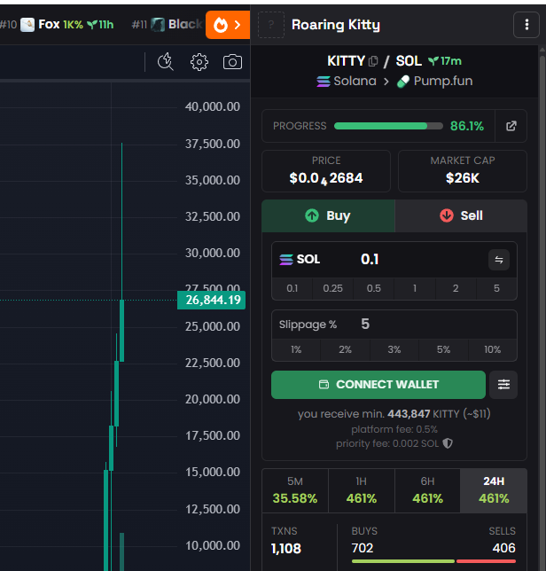Set slippage to 3%

click(394, 349)
